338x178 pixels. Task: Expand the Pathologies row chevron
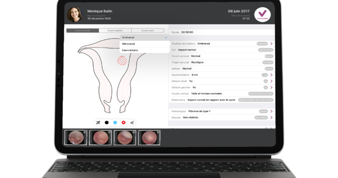tap(271, 111)
